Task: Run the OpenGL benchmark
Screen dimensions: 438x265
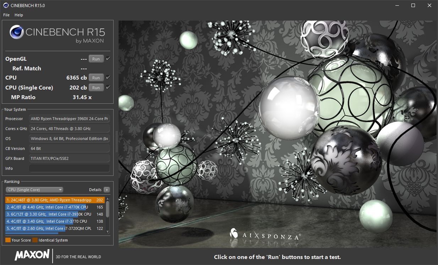Action: (96, 59)
